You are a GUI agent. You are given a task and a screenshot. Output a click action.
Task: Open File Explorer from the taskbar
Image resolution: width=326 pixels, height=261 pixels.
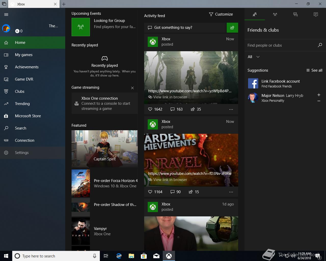point(131,256)
